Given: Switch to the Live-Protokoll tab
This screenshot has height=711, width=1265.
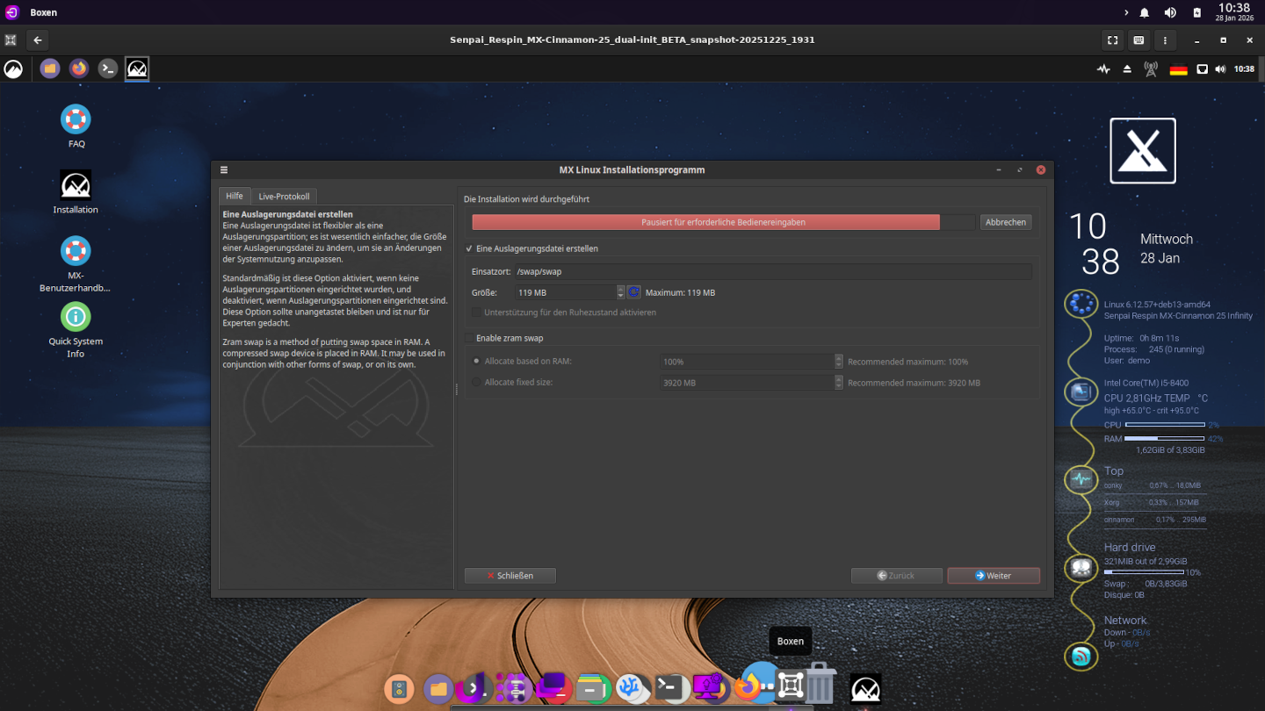Looking at the screenshot, I should point(284,197).
